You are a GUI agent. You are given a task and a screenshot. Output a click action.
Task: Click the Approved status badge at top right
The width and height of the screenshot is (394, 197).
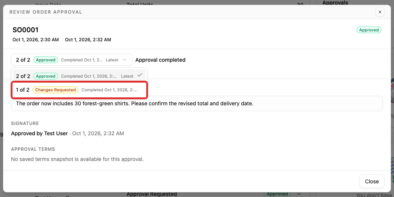[369, 30]
